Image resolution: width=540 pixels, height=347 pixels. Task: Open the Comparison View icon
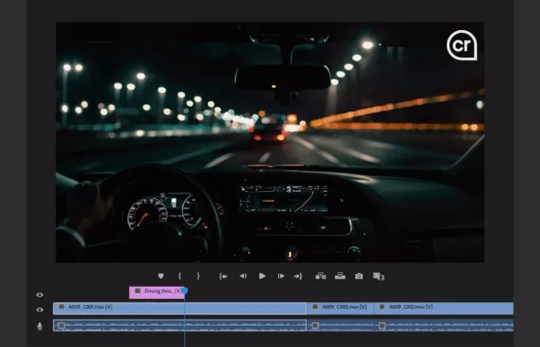[379, 276]
